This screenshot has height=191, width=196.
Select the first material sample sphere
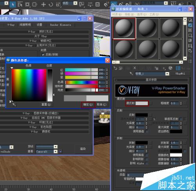pos(124,28)
